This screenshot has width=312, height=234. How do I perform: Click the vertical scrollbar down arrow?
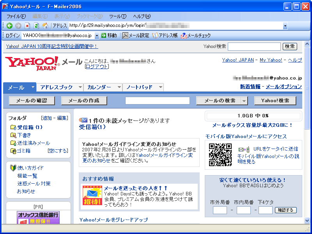click(x=307, y=220)
